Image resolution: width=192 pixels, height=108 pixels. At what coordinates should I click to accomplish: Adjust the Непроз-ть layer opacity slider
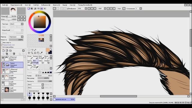coord(16,40)
